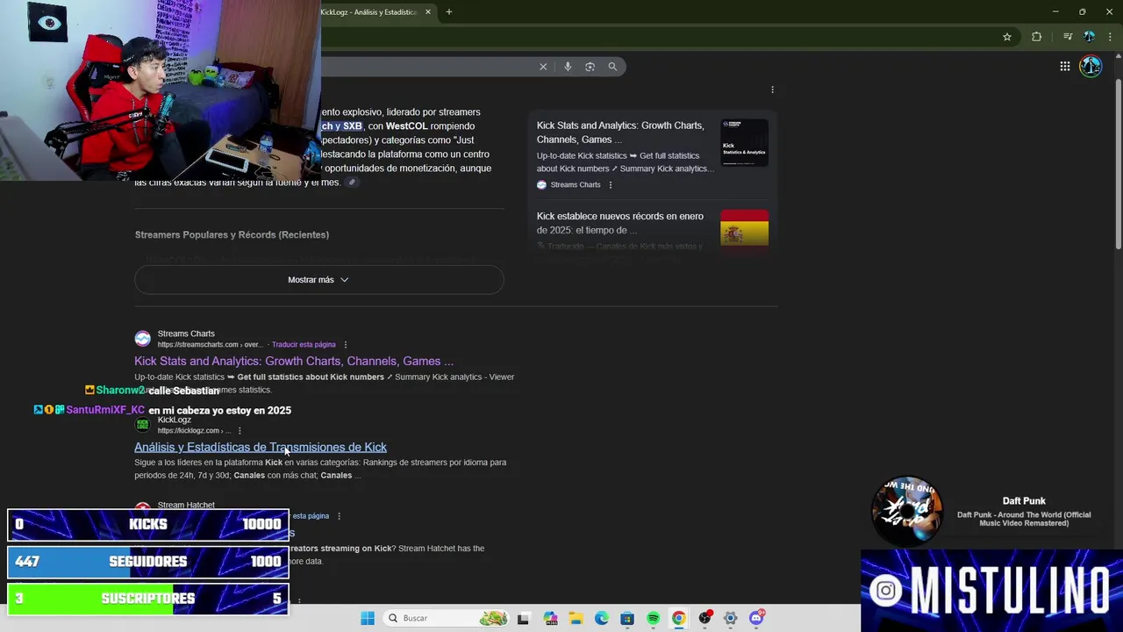
Task: Start voice search with the microphone icon
Action: pos(568,67)
